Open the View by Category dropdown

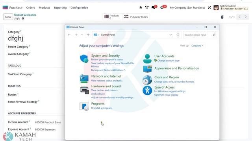click(197, 45)
